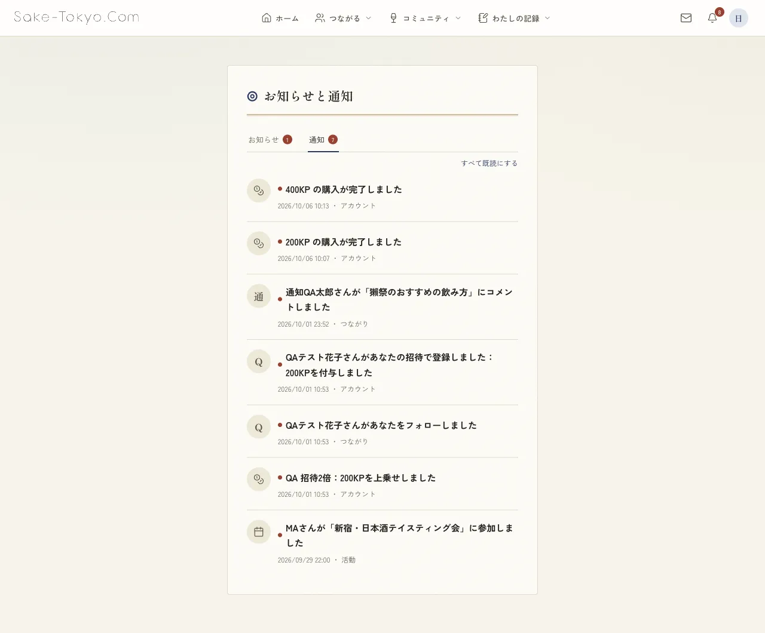Click the timestamp 2026/10/06 10:07

[304, 259]
